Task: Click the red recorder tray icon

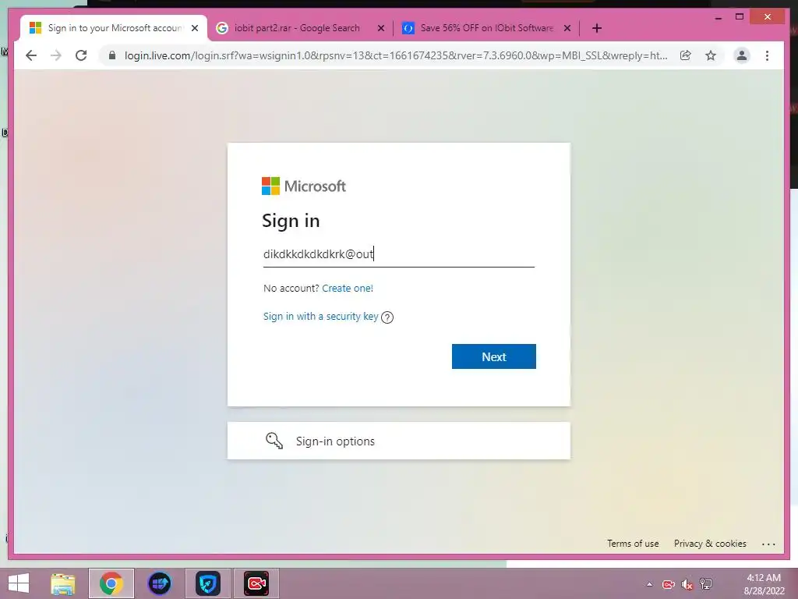Action: (668, 584)
